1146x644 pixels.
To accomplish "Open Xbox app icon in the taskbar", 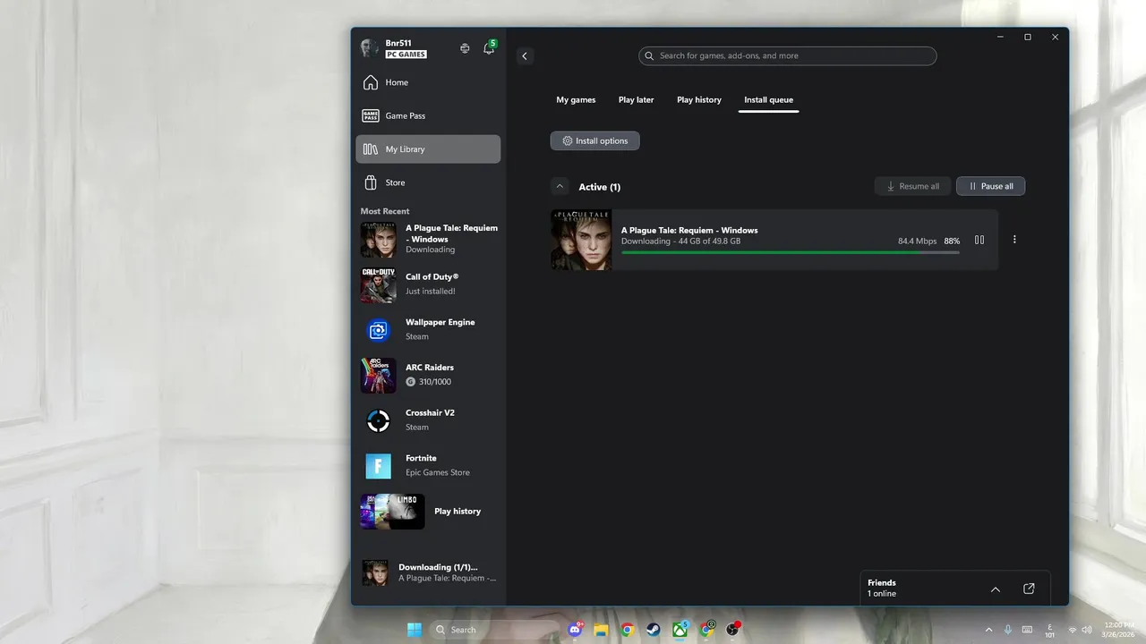I will tap(680, 630).
